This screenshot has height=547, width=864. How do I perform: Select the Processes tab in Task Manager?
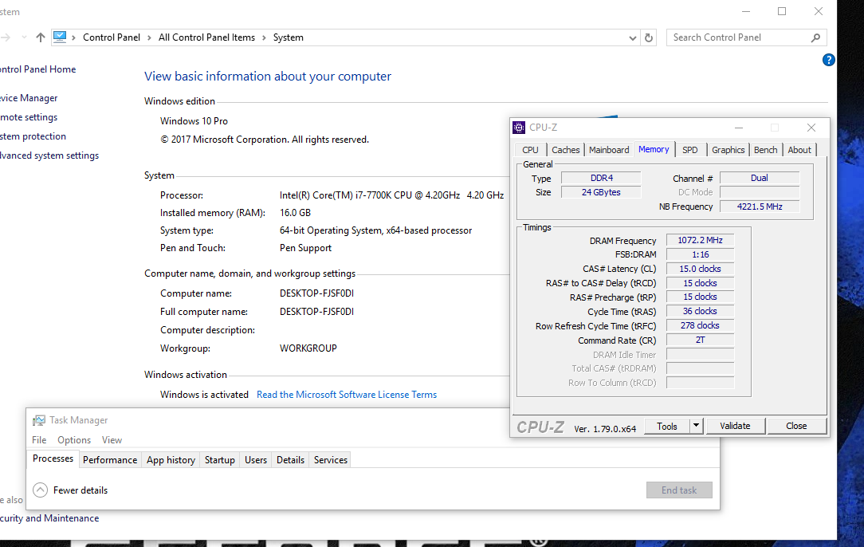(53, 458)
